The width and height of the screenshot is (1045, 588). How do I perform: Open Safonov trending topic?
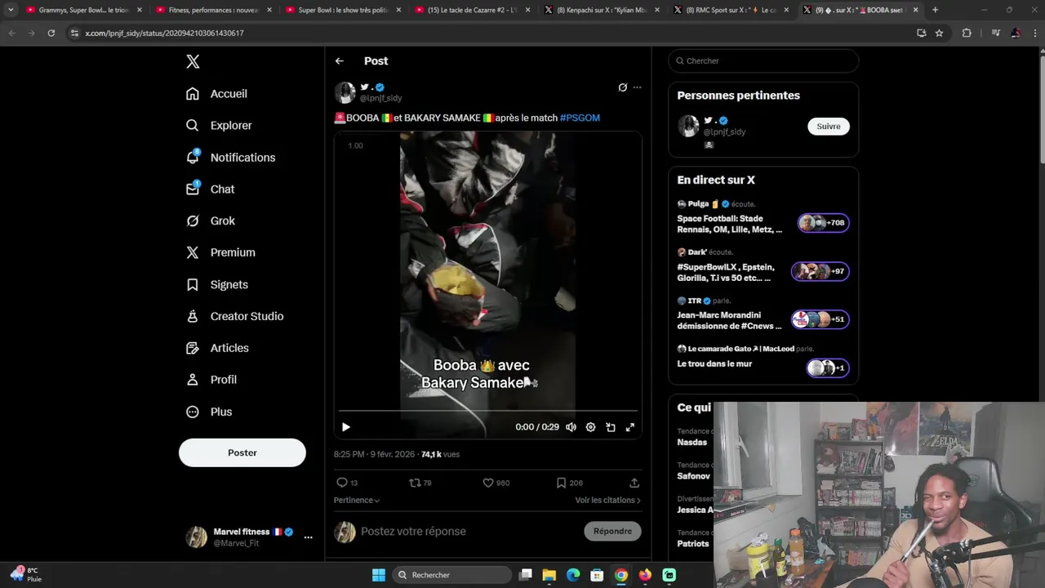(694, 476)
